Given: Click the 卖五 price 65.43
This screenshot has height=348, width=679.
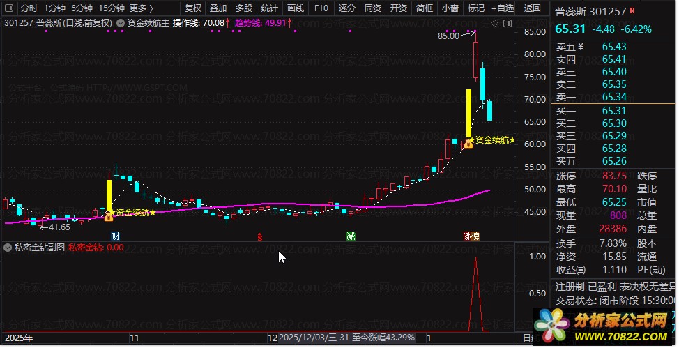Looking at the screenshot, I should click(x=614, y=47).
